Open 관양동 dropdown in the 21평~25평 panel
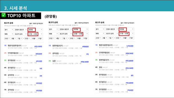174x98 pixels. 35,30
